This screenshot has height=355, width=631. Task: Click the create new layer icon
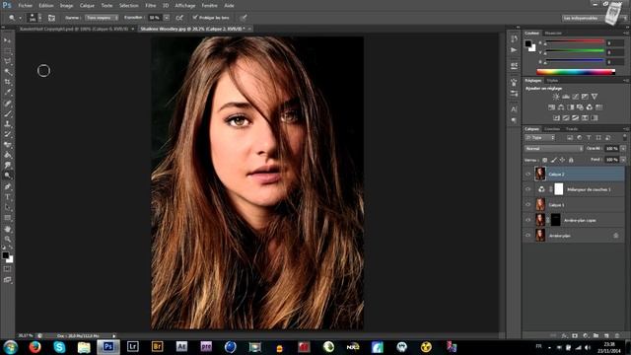[606, 335]
